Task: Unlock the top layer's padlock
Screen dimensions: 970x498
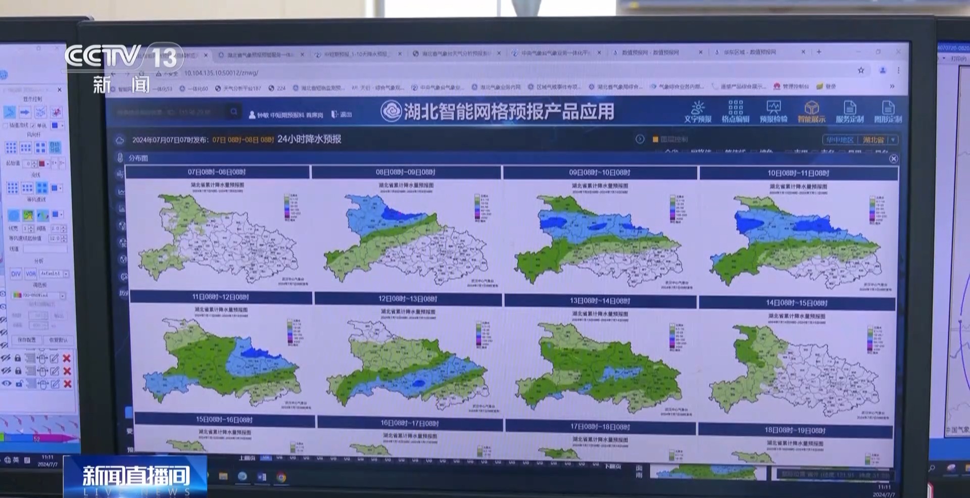Action: [x=18, y=358]
